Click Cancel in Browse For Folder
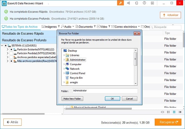185x129 pixels. pos(129,99)
